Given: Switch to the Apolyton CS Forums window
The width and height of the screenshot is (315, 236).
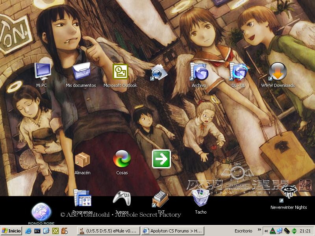Looking at the screenshot, I should (x=172, y=231).
